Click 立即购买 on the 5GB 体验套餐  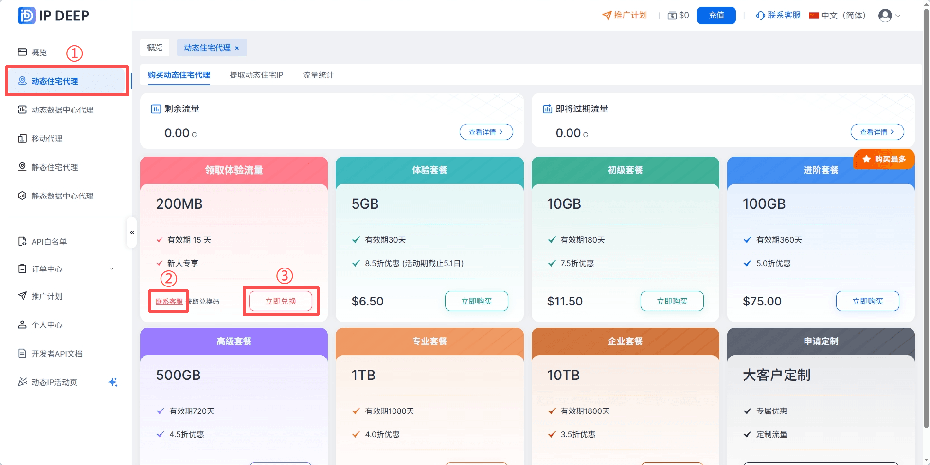click(x=476, y=301)
